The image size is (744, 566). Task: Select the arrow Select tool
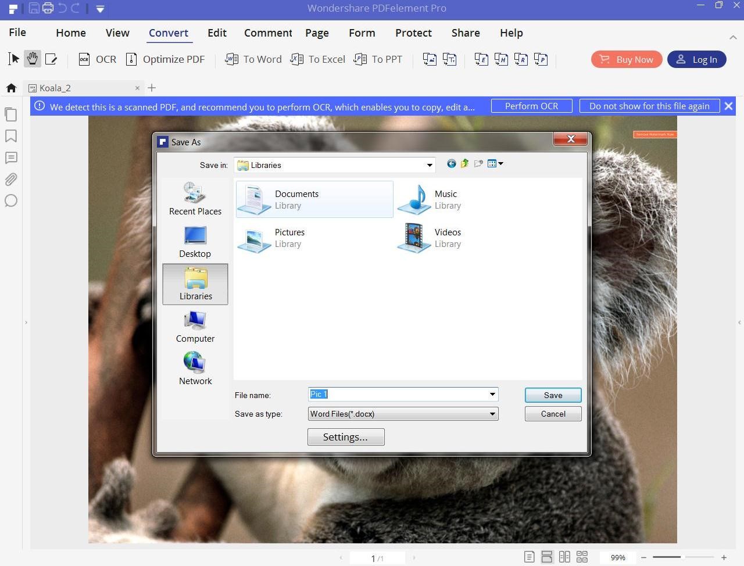(x=14, y=59)
